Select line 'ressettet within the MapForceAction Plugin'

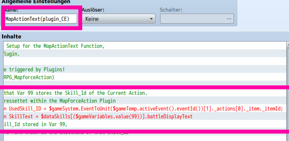click(145, 101)
